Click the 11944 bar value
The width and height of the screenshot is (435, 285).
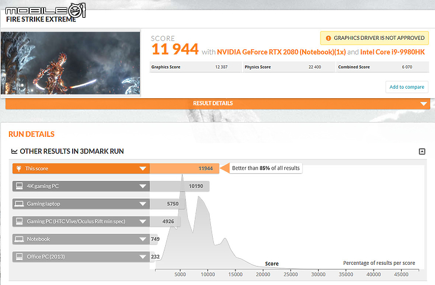coord(206,168)
